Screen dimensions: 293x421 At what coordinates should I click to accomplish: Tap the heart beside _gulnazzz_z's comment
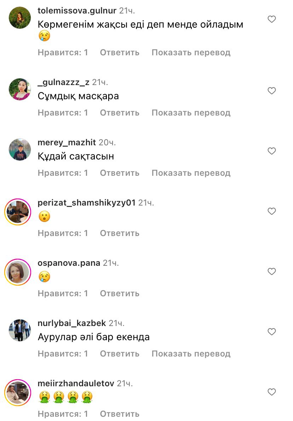click(x=271, y=91)
